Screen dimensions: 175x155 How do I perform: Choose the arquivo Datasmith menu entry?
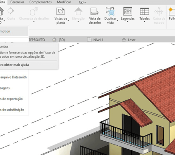click(x=14, y=77)
